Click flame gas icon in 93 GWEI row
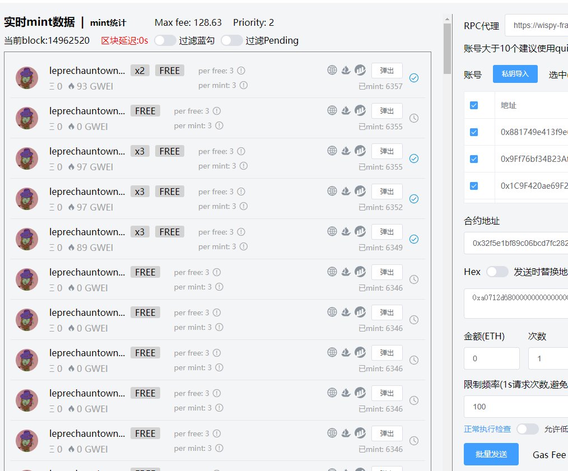This screenshot has height=471, width=568. [x=71, y=86]
